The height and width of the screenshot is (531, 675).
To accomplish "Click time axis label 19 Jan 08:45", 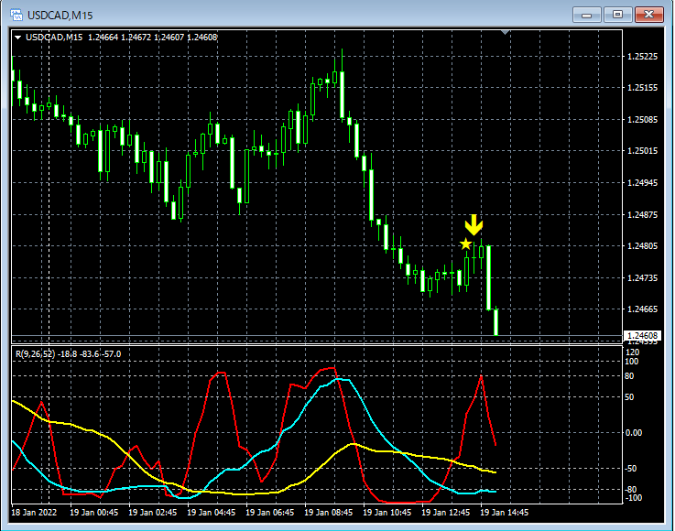I will pos(328,513).
